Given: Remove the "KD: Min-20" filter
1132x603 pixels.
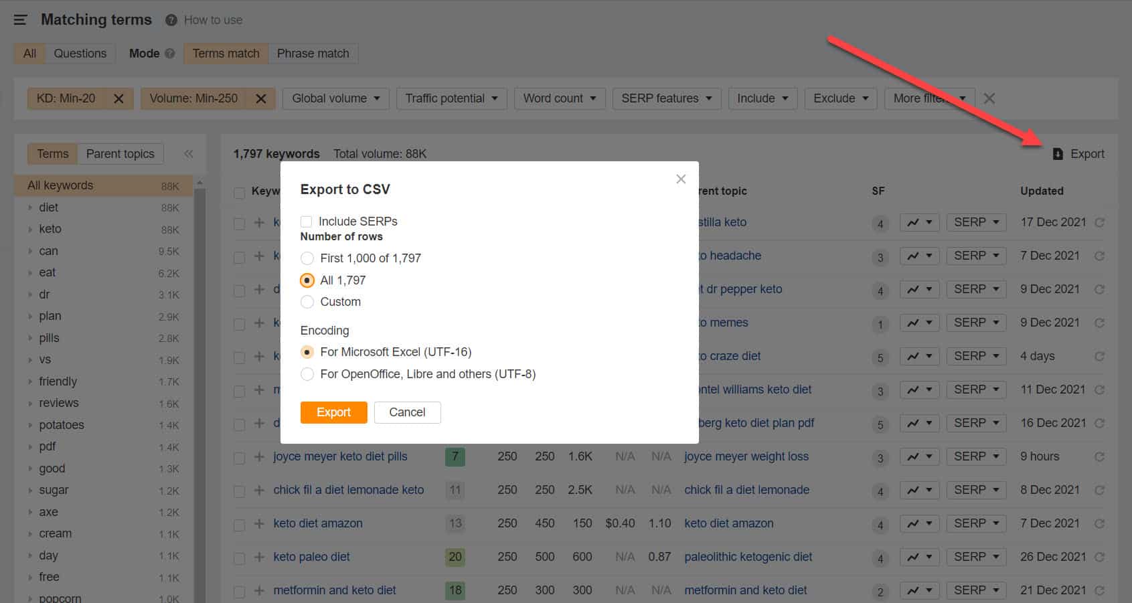Looking at the screenshot, I should (118, 98).
